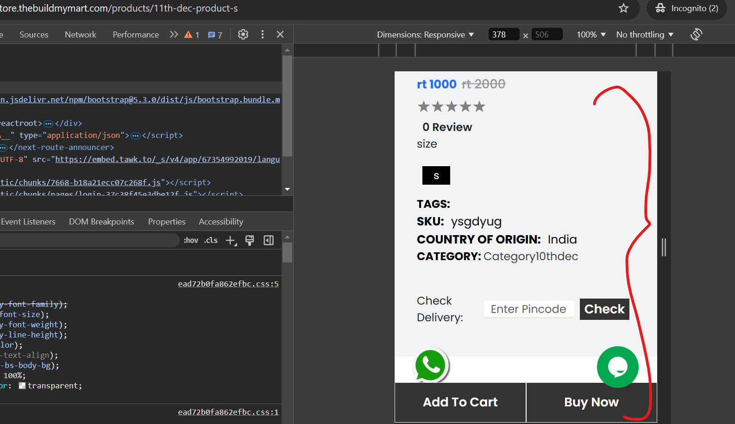Click the 0 Review text
Screen dimensions: 735x424
(447, 127)
